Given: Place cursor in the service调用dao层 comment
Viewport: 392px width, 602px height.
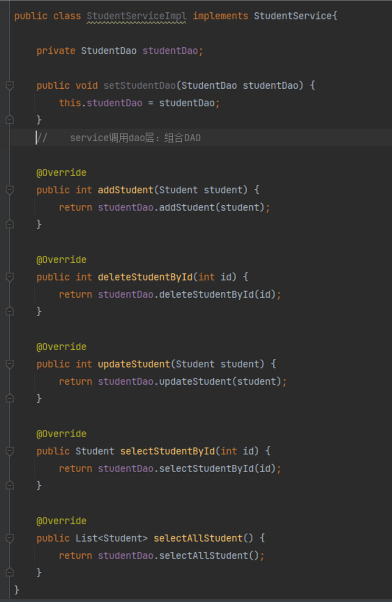Looking at the screenshot, I should tap(135, 138).
